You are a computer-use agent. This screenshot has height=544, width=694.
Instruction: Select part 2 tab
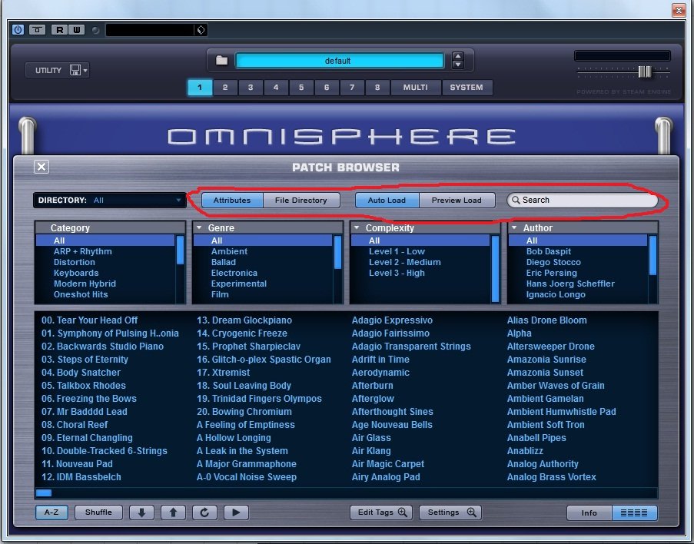click(225, 87)
